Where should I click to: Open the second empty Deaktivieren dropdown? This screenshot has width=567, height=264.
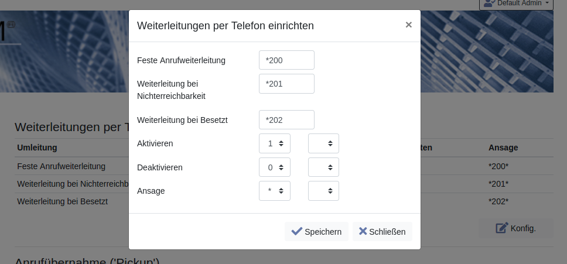[x=323, y=167]
